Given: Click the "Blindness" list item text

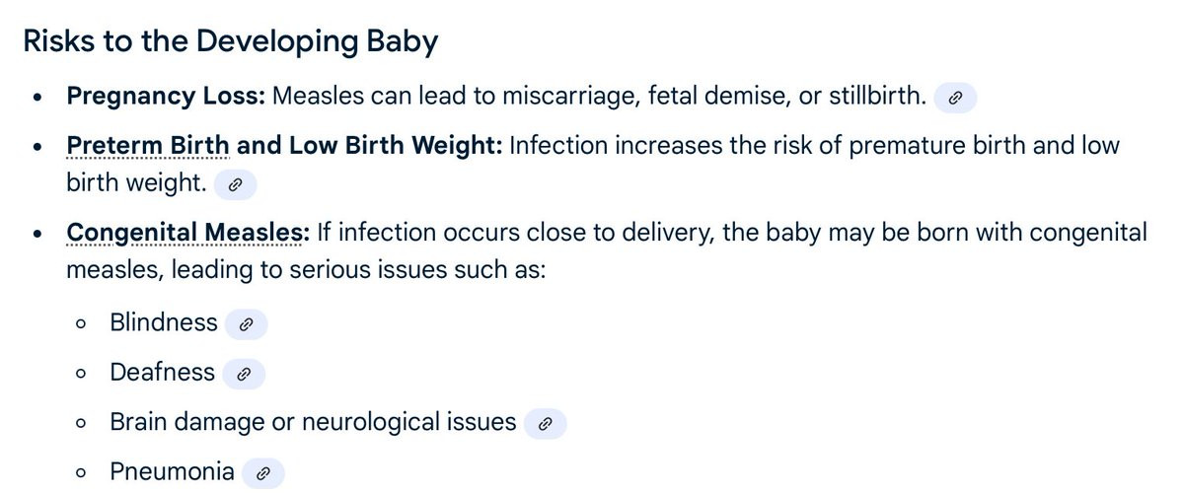Looking at the screenshot, I should 164,322.
